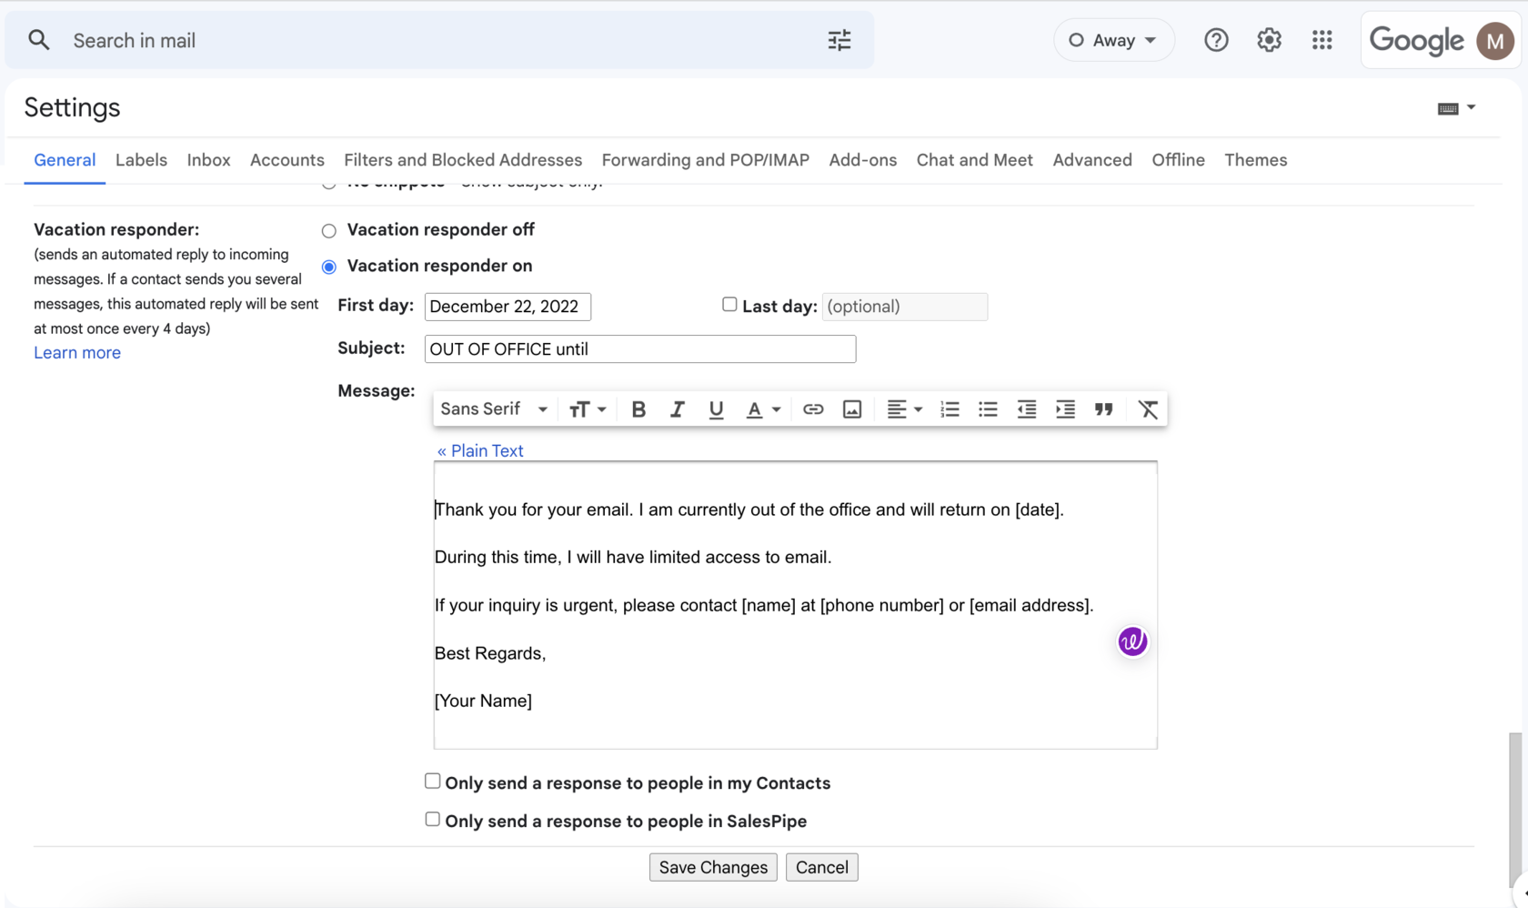Apply blockquote formatting to the message
1528x908 pixels.
click(1104, 409)
